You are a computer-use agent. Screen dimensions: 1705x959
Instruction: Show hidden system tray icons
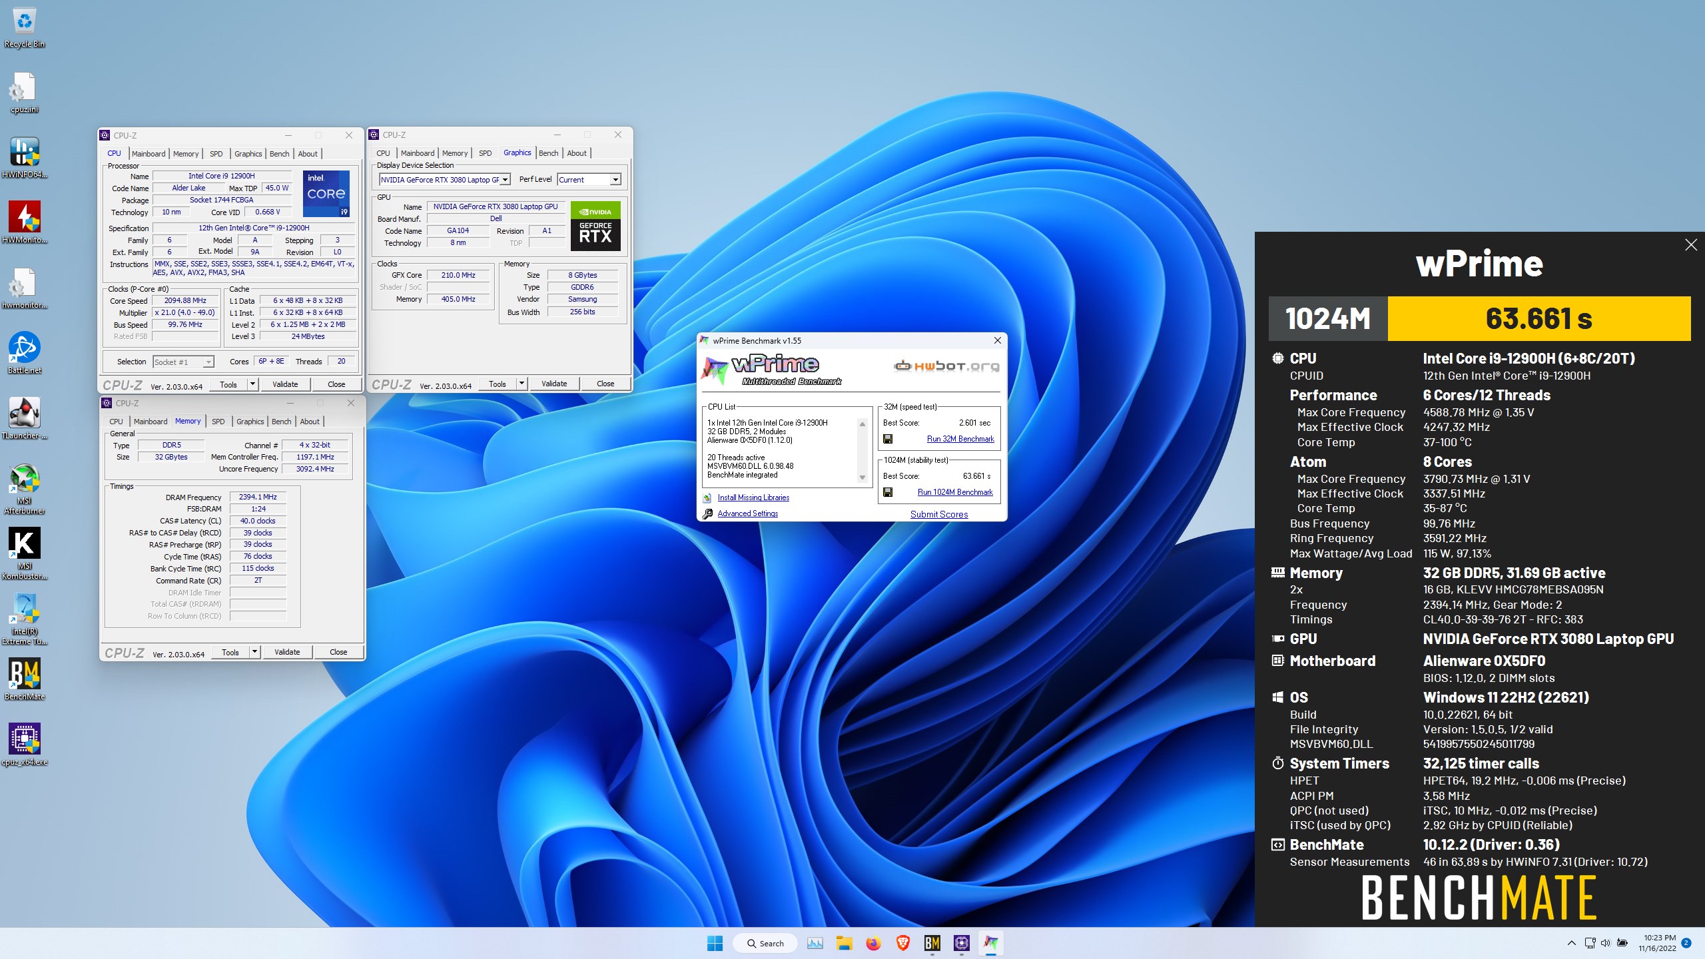click(x=1571, y=943)
